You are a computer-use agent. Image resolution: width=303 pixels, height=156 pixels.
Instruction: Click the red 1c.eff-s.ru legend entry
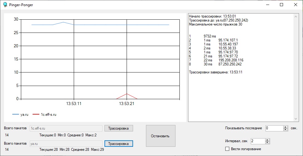click(x=44, y=115)
